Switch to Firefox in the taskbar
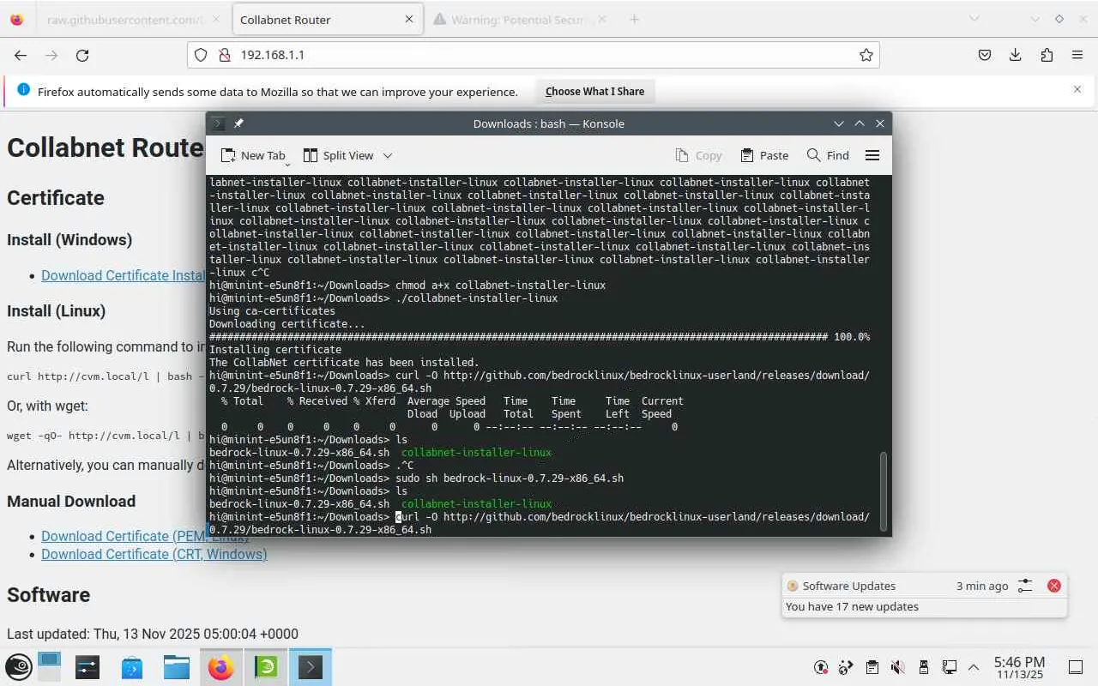The width and height of the screenshot is (1098, 686). coord(221,667)
